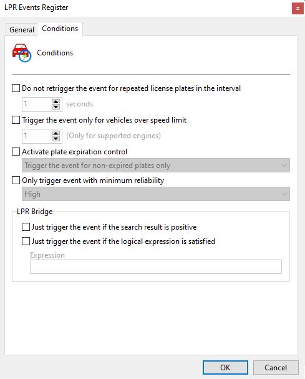
Task: Check trigger only for vehicles over speed limit
Action: [x=16, y=120]
